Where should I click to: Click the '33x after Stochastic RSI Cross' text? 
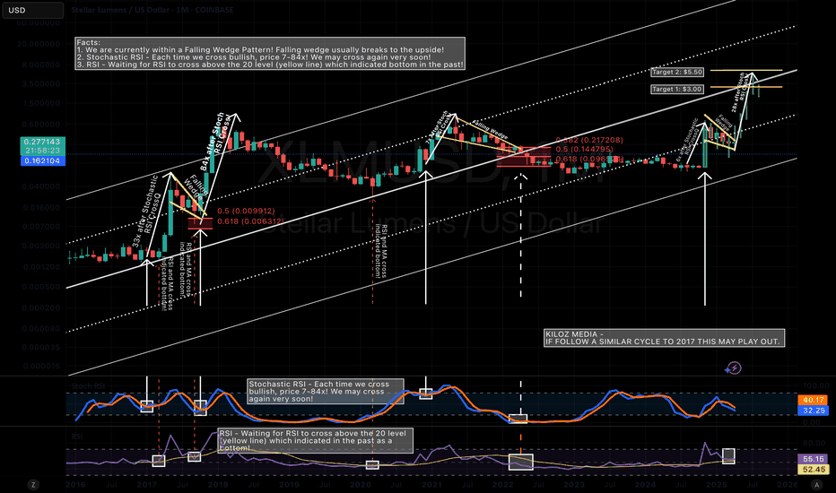146,211
